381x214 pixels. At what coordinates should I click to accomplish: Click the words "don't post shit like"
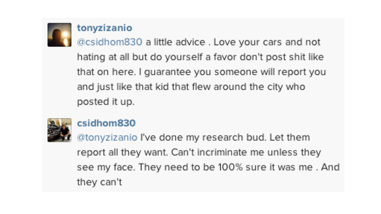(282, 57)
